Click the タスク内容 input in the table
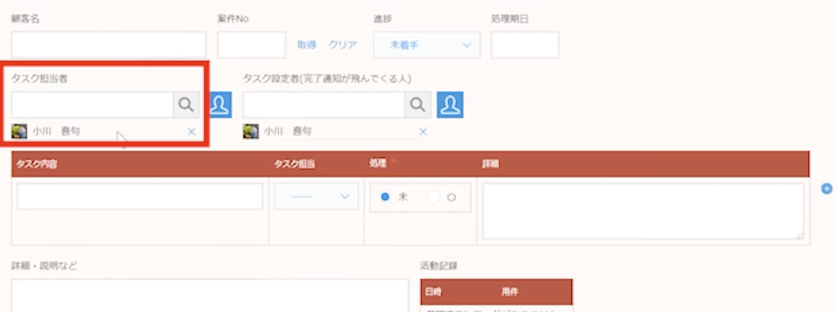Image resolution: width=837 pixels, height=312 pixels. [x=139, y=196]
